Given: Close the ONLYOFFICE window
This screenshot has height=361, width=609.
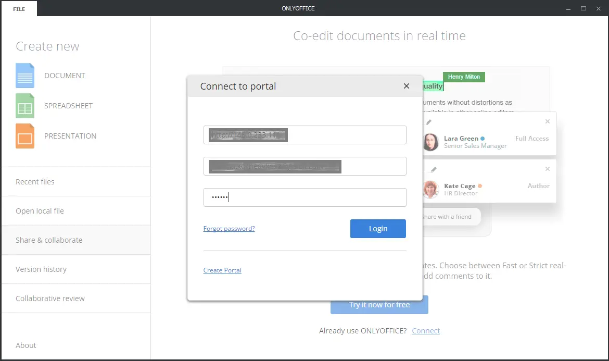Looking at the screenshot, I should pos(599,8).
